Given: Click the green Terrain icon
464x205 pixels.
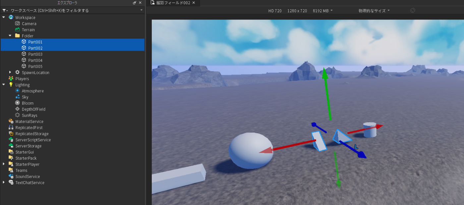Looking at the screenshot, I should (x=18, y=29).
